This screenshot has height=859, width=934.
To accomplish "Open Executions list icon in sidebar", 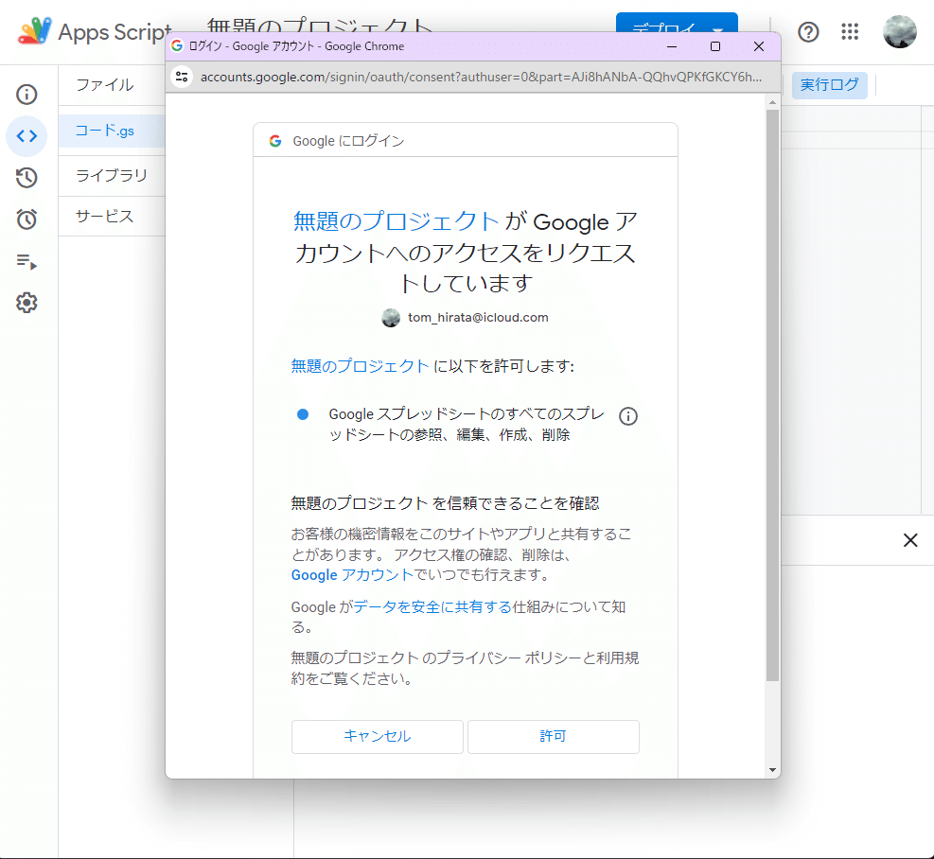I will 26,261.
